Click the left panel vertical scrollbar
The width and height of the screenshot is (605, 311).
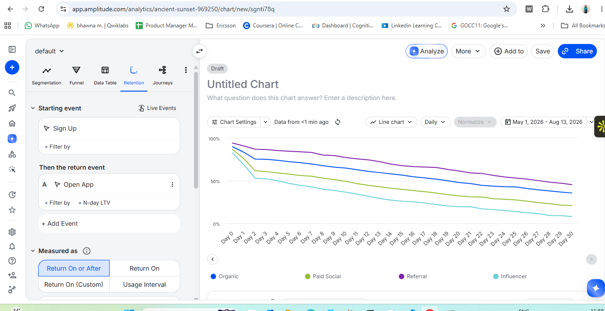tap(196, 130)
